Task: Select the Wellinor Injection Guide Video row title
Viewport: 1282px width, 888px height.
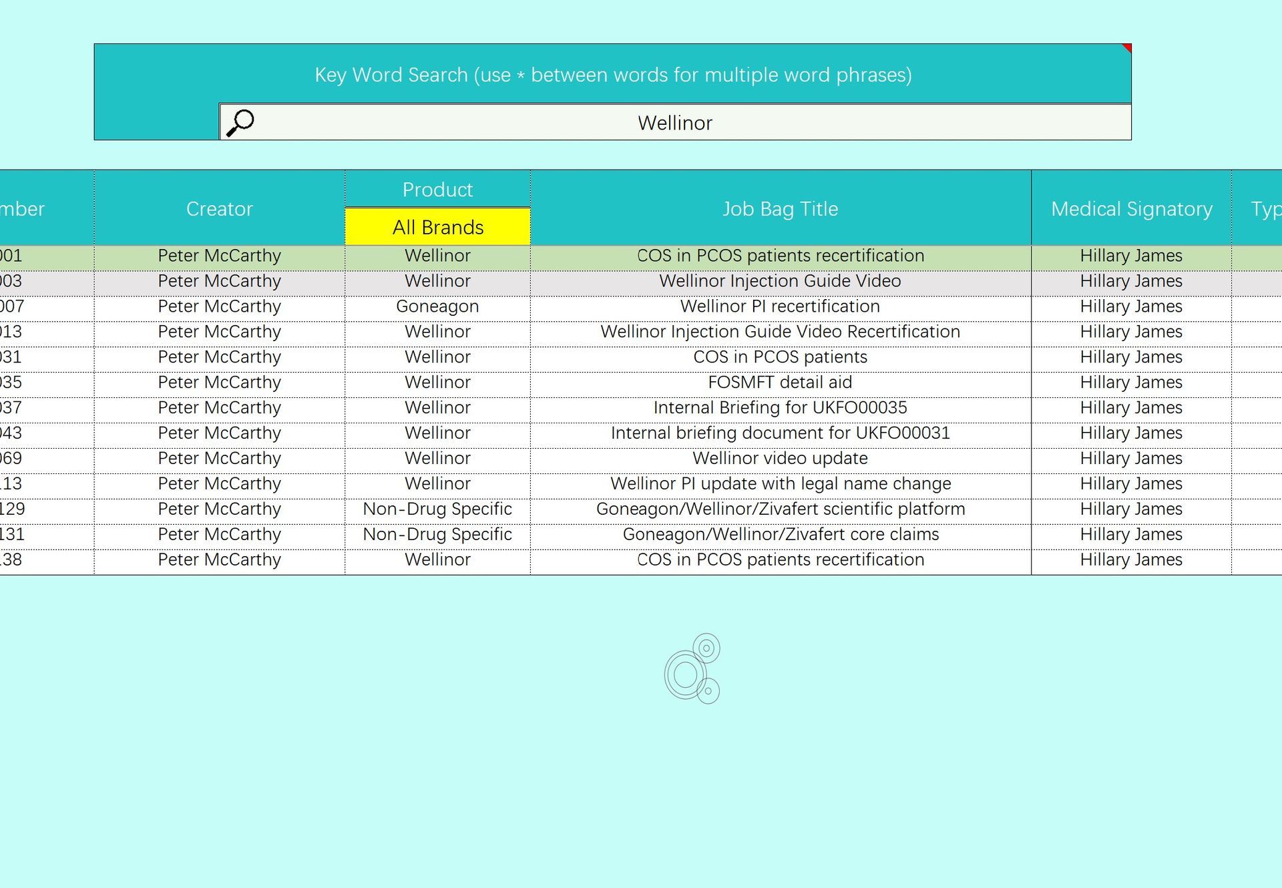Action: tap(781, 281)
